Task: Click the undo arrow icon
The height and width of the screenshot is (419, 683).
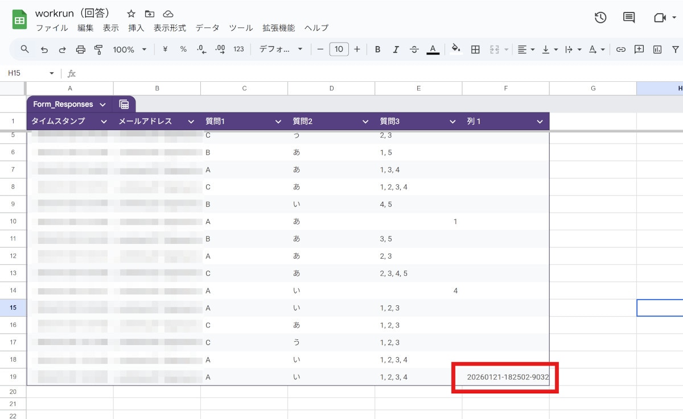Action: pos(44,49)
